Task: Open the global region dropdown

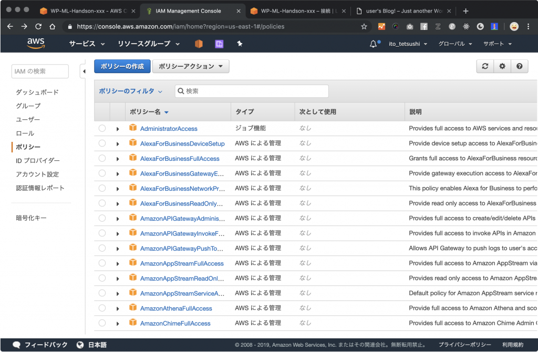Action: click(455, 44)
